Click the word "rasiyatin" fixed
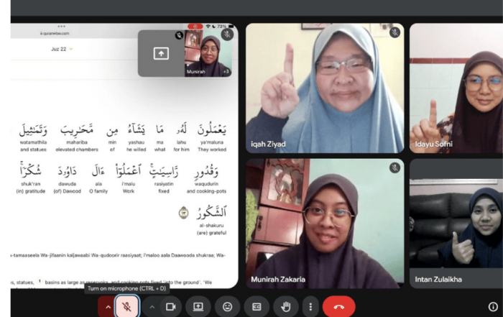 [164, 184]
